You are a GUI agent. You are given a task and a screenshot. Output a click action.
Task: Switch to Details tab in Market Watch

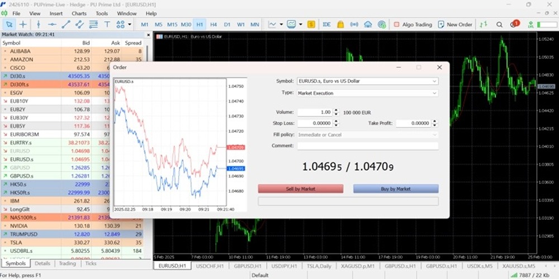pyautogui.click(x=42, y=264)
